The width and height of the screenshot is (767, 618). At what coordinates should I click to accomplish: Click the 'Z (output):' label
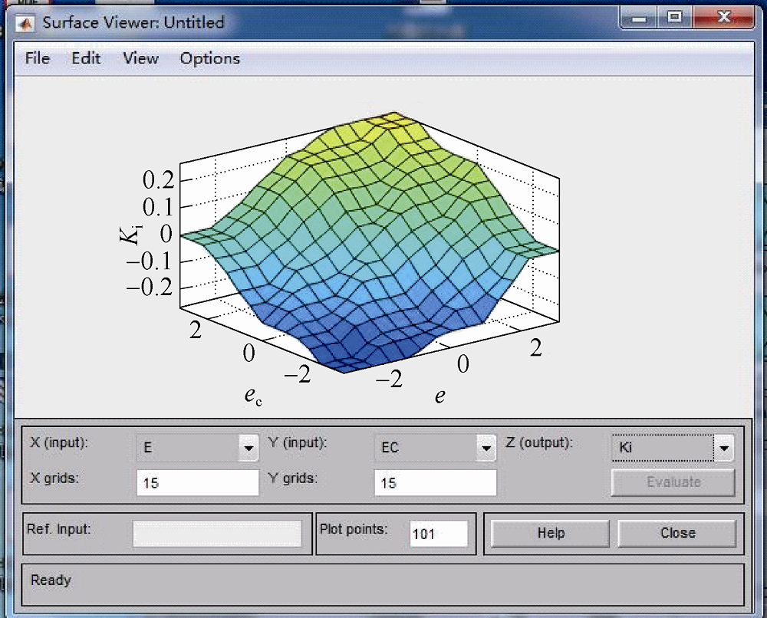pyautogui.click(x=538, y=442)
